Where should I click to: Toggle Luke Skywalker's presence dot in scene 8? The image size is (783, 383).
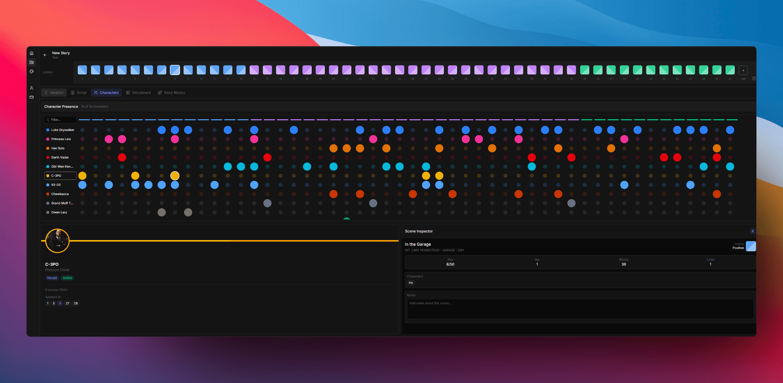click(175, 130)
